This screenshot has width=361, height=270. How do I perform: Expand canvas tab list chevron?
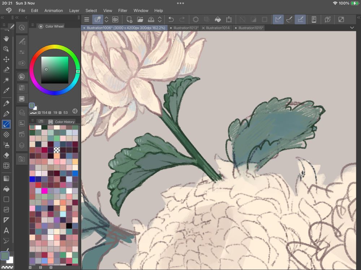pyautogui.click(x=352, y=28)
